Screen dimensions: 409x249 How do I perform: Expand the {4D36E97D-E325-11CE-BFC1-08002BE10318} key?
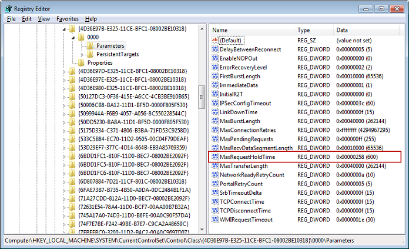coord(65,72)
